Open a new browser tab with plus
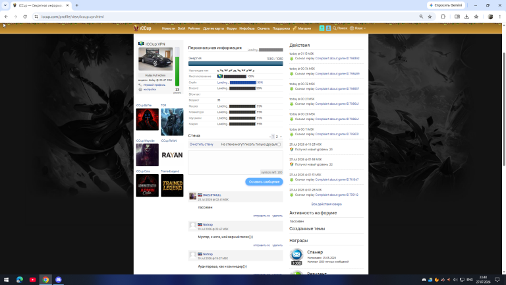This screenshot has height=285, width=506. tap(77, 5)
